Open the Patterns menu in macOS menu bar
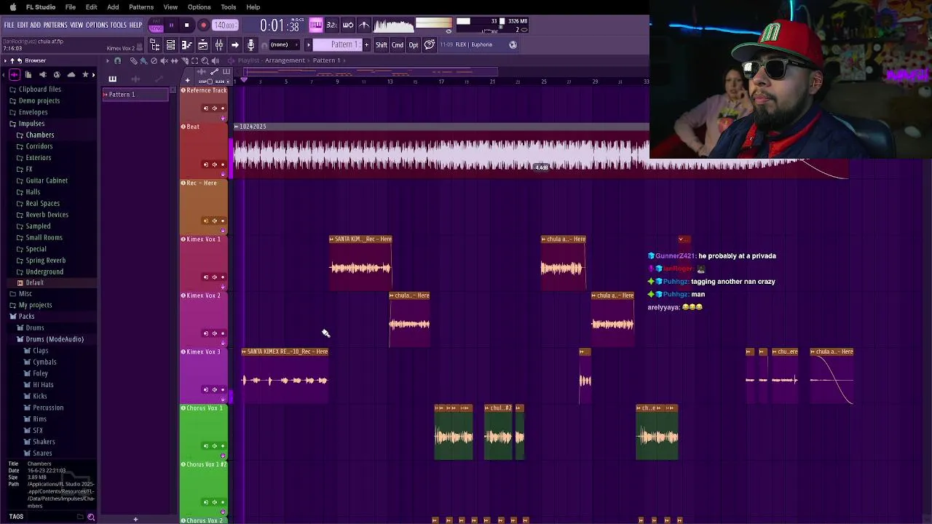Screen dimensions: 932x524 click(x=141, y=7)
